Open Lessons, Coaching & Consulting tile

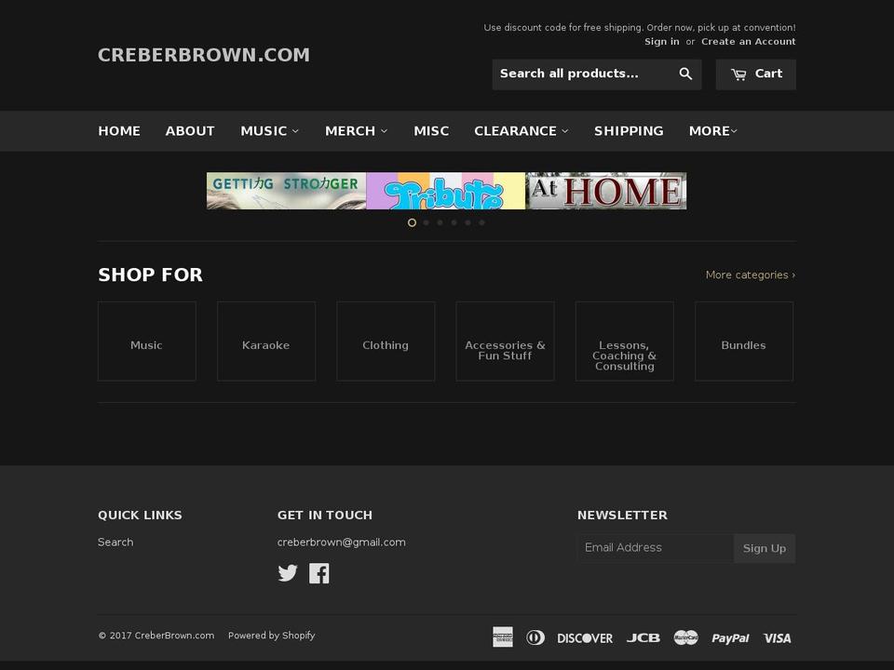coord(624,342)
